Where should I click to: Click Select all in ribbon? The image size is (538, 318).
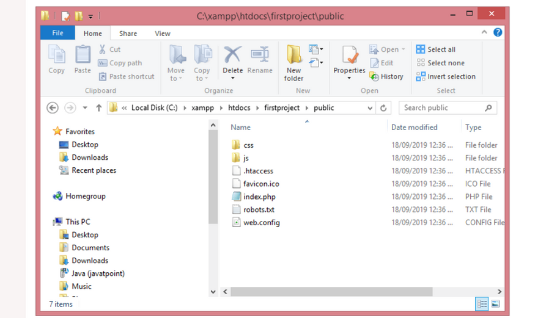pyautogui.click(x=436, y=49)
